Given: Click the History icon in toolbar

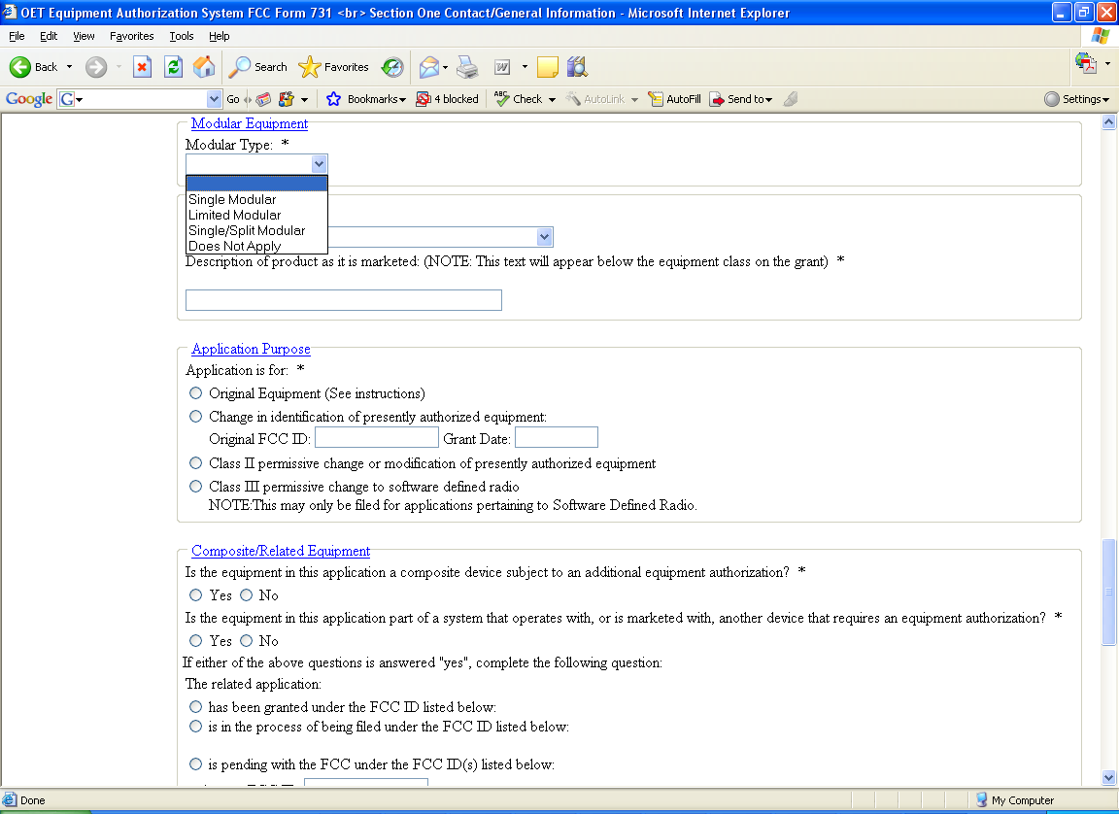Looking at the screenshot, I should (391, 67).
